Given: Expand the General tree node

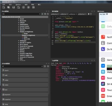Looking at the screenshot, I should point(18,30).
